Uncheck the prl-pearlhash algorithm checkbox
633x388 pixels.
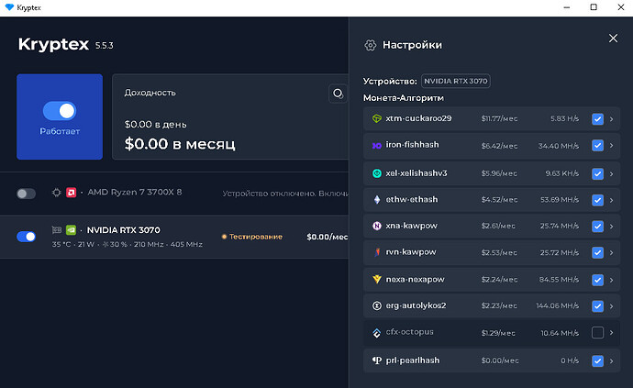point(597,361)
